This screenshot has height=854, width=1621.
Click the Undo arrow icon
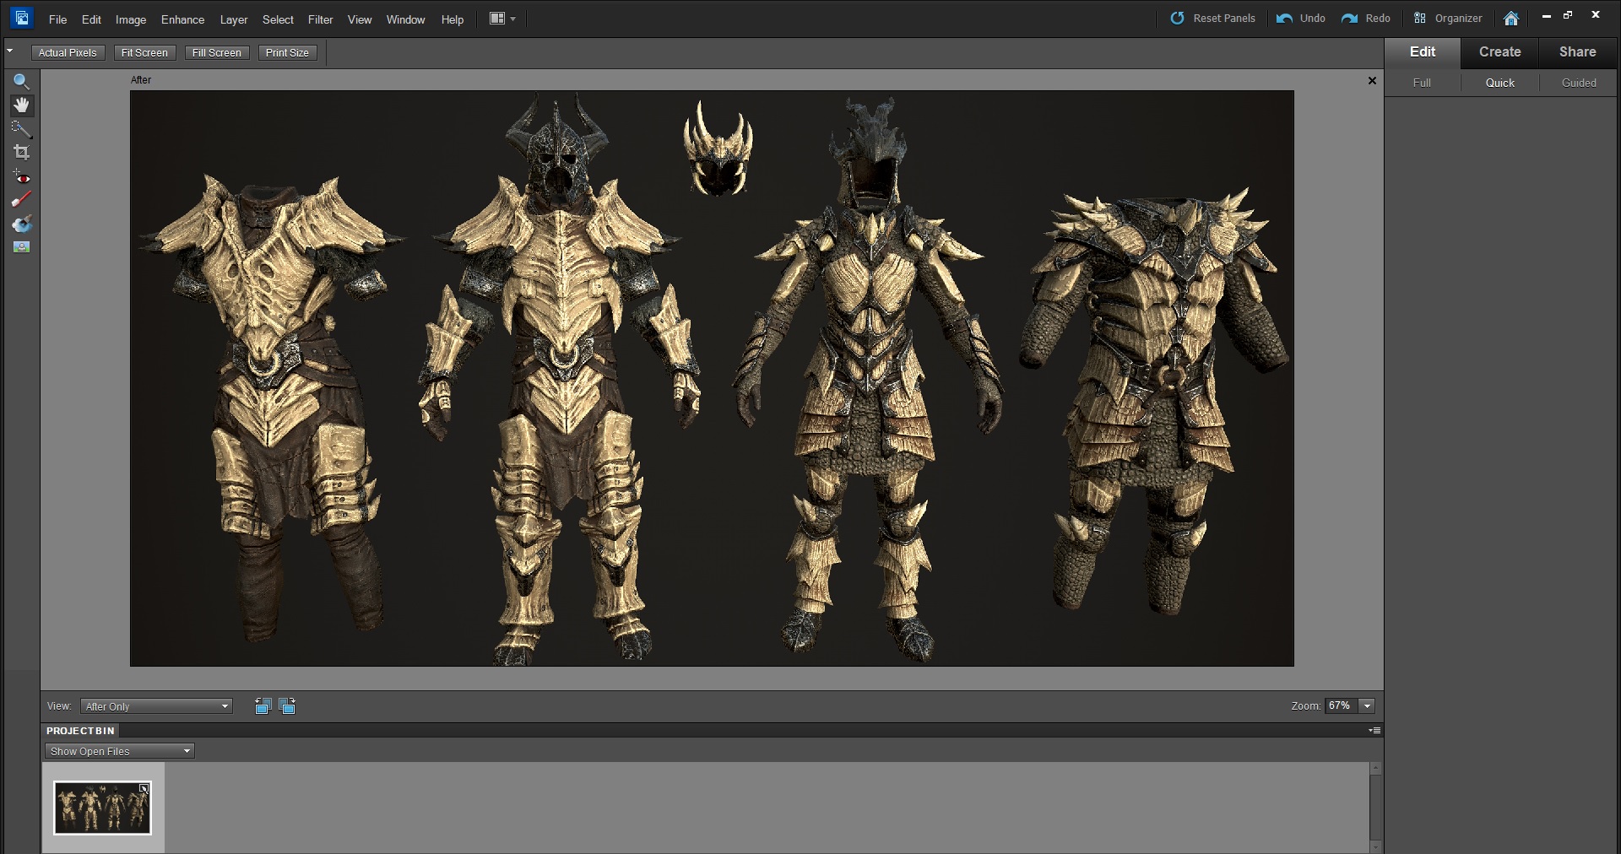coord(1284,18)
